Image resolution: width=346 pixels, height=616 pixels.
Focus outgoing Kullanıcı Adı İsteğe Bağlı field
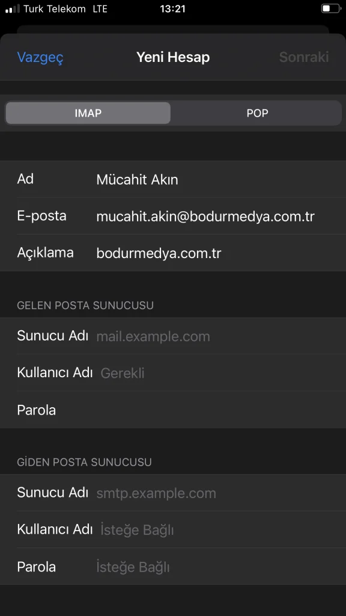(x=173, y=529)
